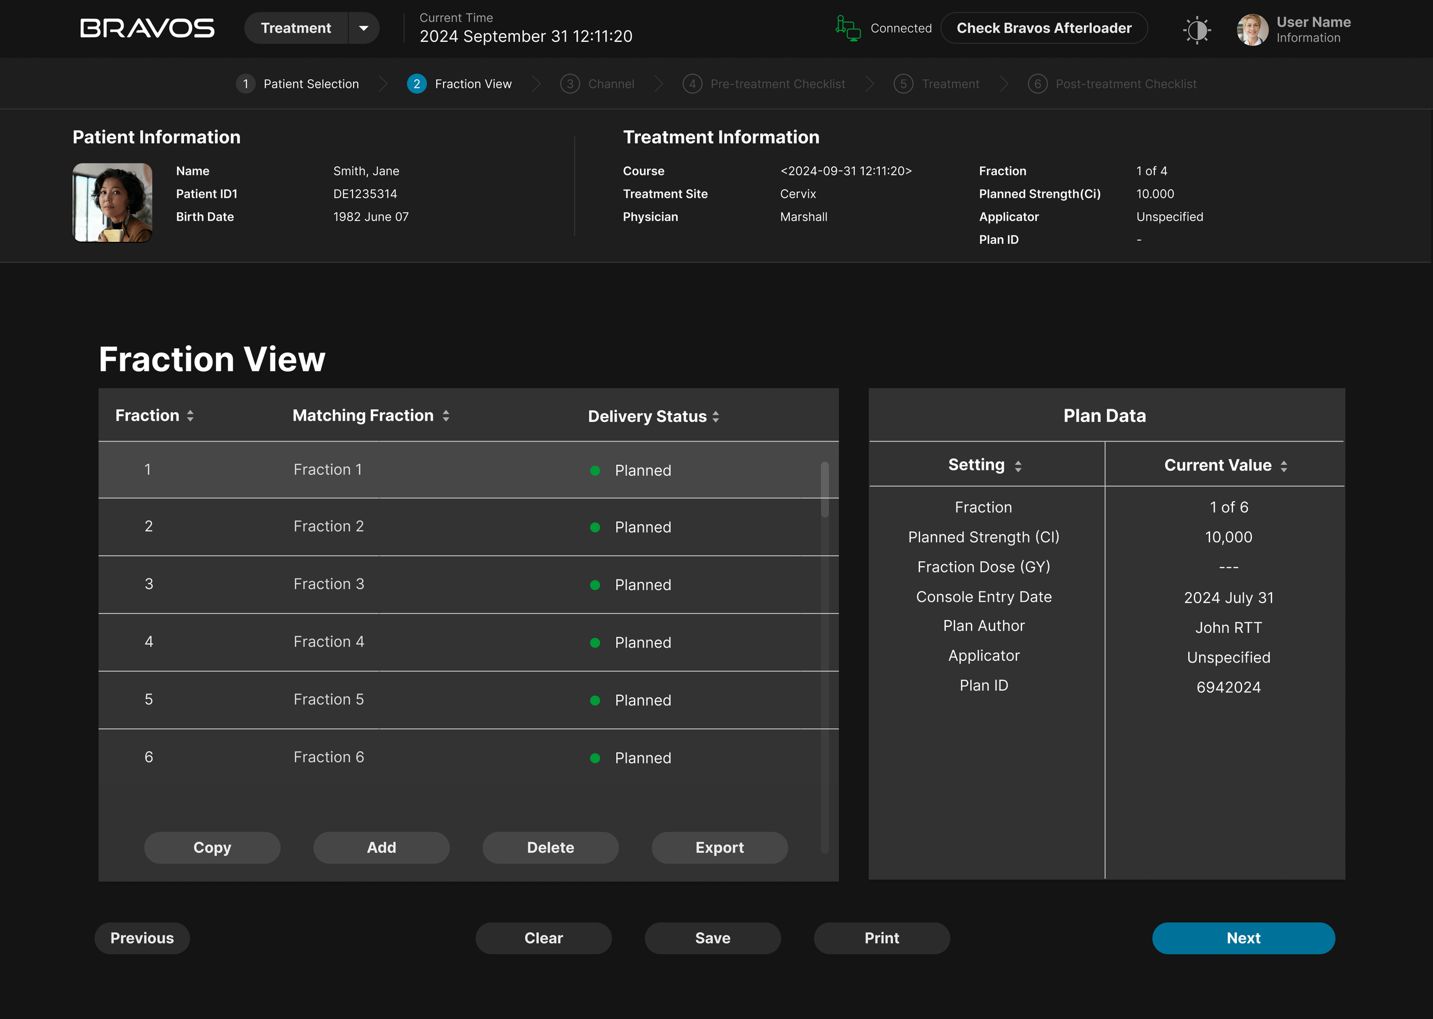Image resolution: width=1433 pixels, height=1019 pixels.
Task: Open the Treatment mode dropdown arrow
Action: [363, 28]
